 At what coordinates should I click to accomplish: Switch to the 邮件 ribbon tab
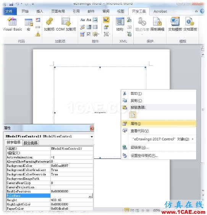pyautogui.click(x=91, y=11)
